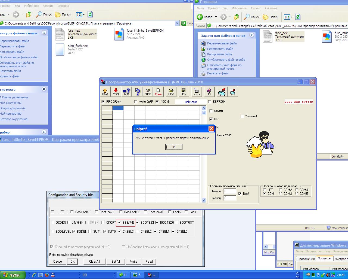Switch to the Процессы tab
The width and height of the screenshot is (348, 279).
tap(324, 259)
